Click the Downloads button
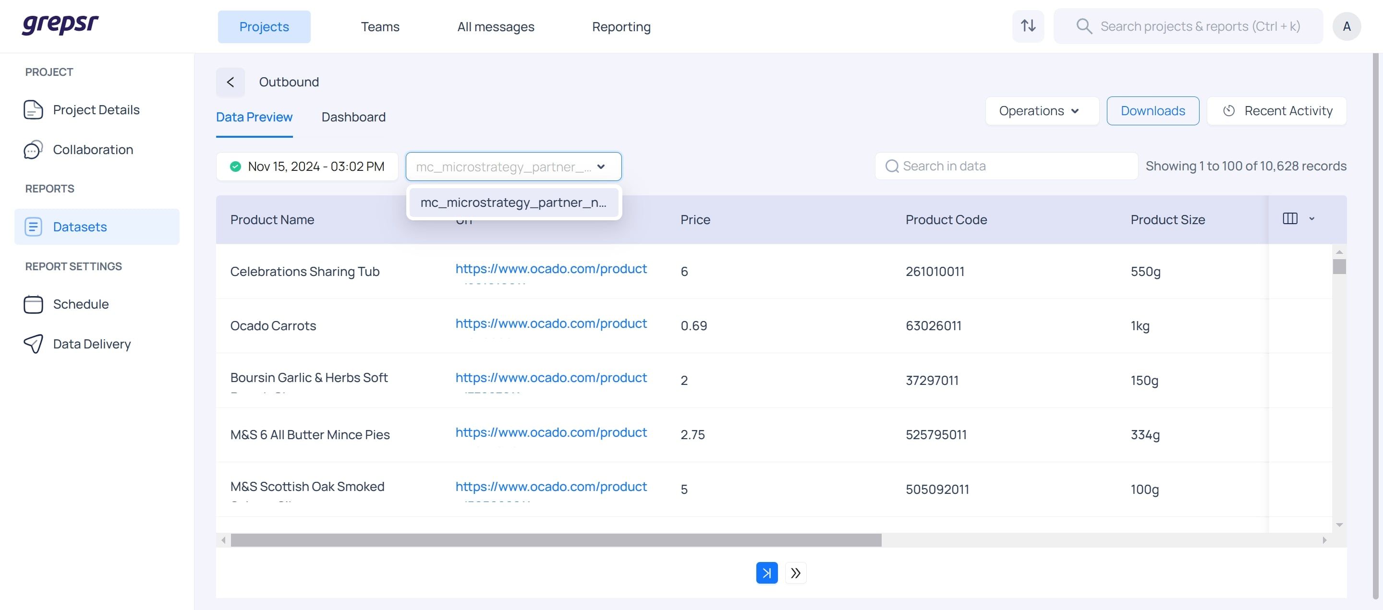 click(x=1152, y=111)
